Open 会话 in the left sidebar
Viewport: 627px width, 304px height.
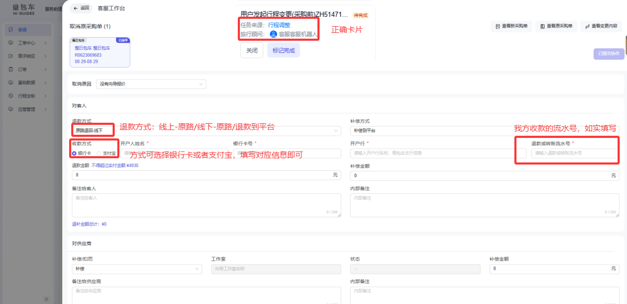[x=28, y=30]
